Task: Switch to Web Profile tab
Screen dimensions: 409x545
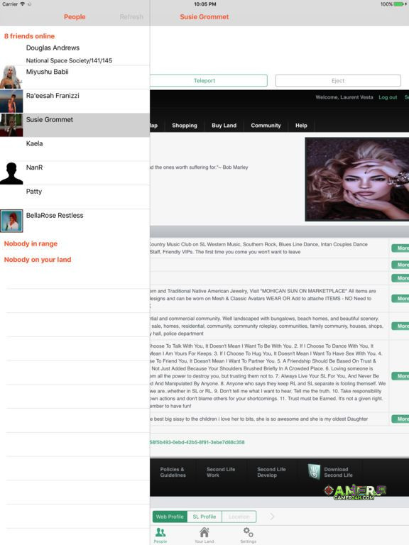Action: click(x=170, y=517)
